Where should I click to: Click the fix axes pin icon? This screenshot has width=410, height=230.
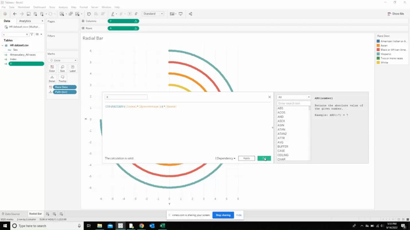136,14
